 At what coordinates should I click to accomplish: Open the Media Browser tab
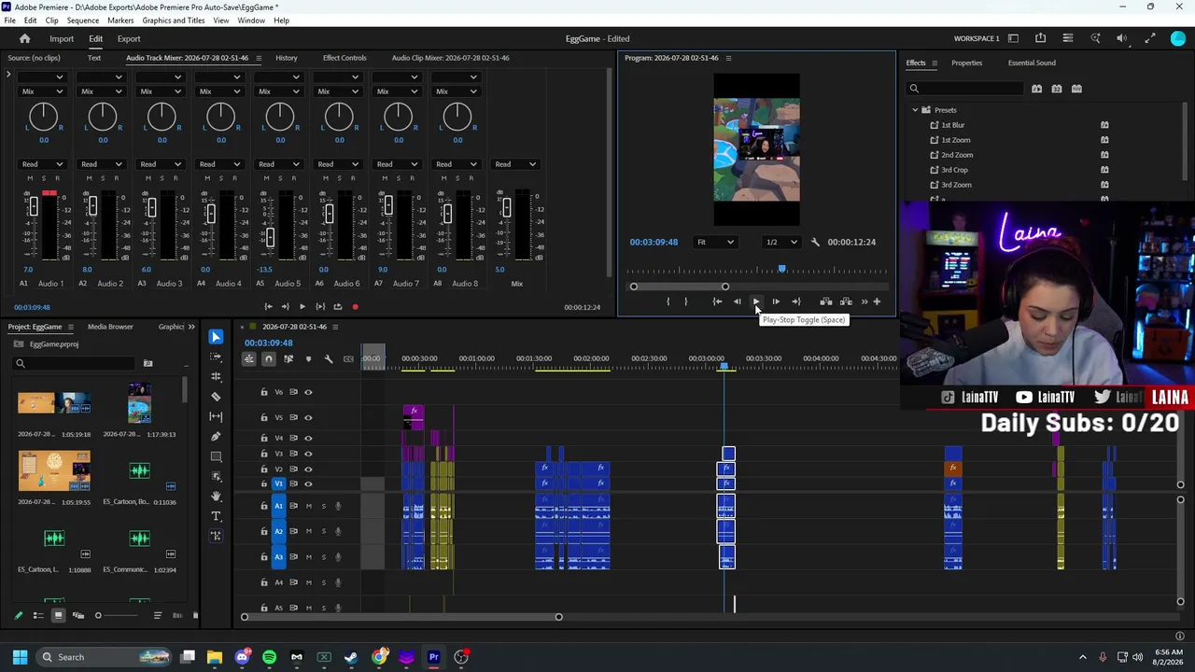(x=110, y=327)
